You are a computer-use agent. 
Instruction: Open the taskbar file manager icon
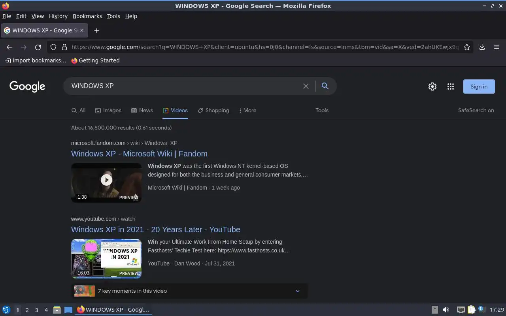pos(57,310)
